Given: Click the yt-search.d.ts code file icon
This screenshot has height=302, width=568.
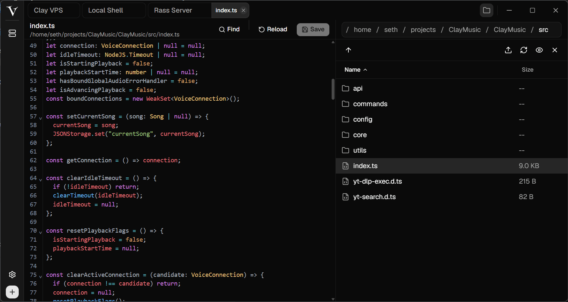Looking at the screenshot, I should 346,197.
